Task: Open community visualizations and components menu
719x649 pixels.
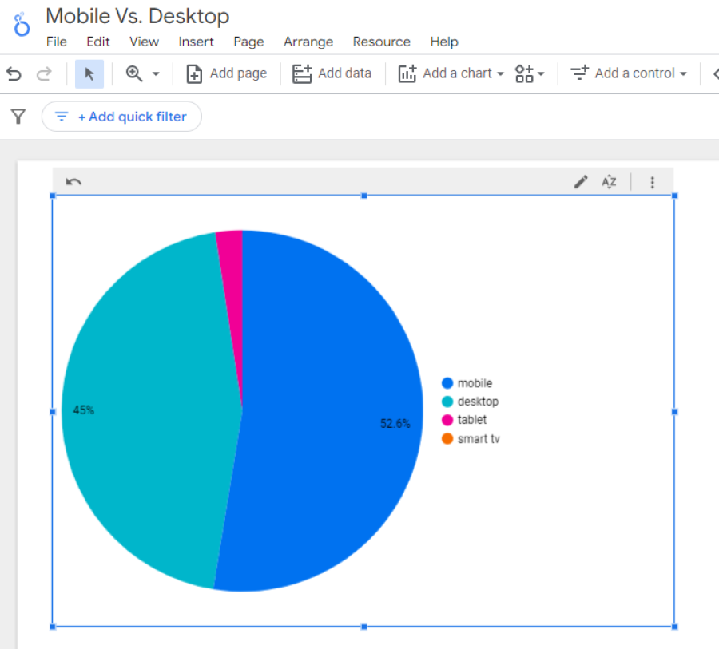Action: [x=529, y=73]
